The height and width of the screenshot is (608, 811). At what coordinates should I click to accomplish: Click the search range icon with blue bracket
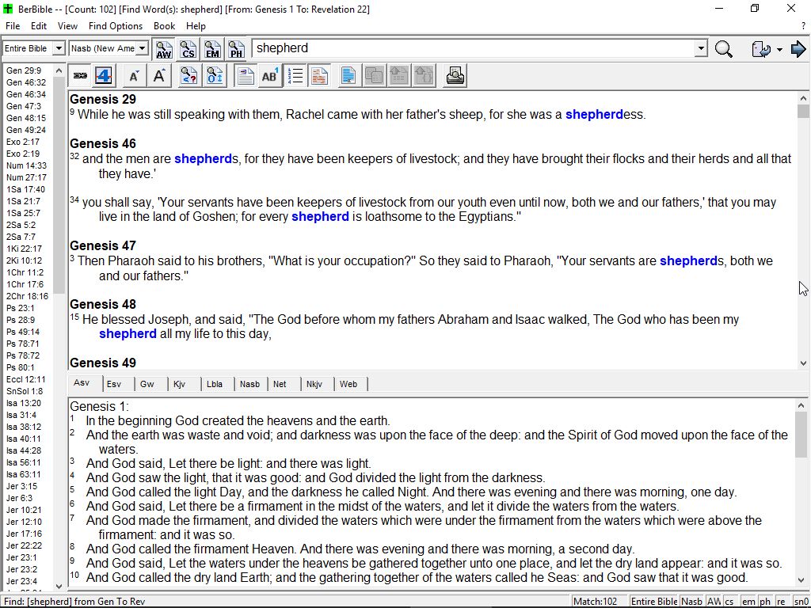[x=215, y=76]
